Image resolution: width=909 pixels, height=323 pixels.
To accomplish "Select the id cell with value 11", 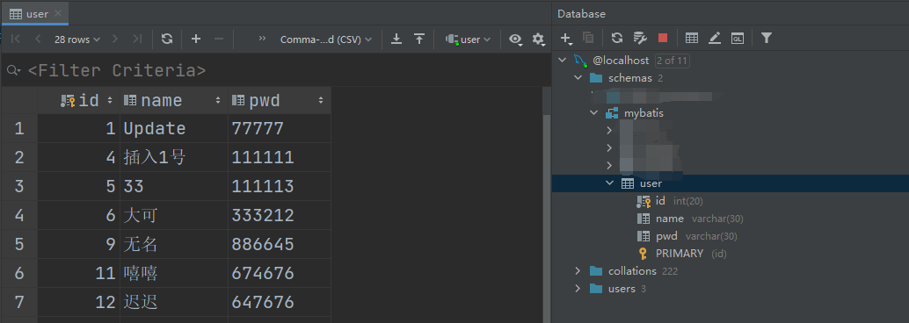I will pyautogui.click(x=79, y=273).
